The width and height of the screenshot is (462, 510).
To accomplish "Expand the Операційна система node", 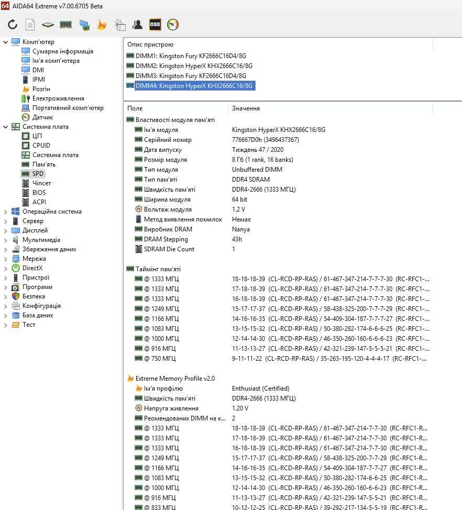I will (5, 212).
